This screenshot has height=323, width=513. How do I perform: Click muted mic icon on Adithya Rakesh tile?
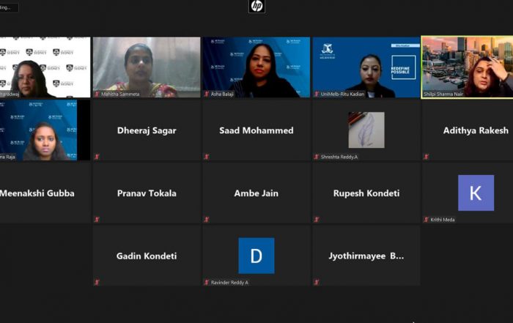[x=427, y=157]
